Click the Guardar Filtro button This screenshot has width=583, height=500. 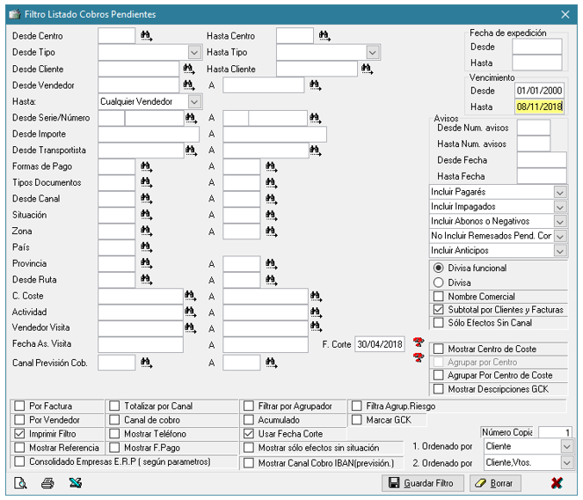(x=422, y=483)
